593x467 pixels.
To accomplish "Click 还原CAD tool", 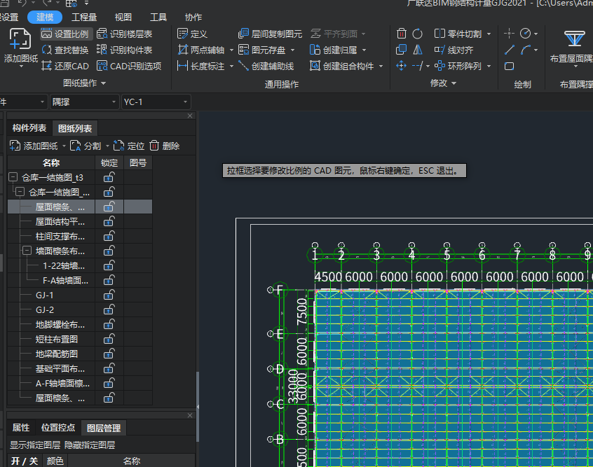I will [64, 66].
